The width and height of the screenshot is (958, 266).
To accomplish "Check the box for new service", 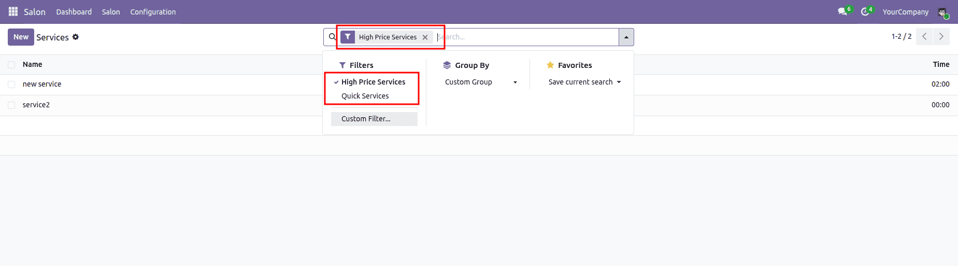I will 11,85.
